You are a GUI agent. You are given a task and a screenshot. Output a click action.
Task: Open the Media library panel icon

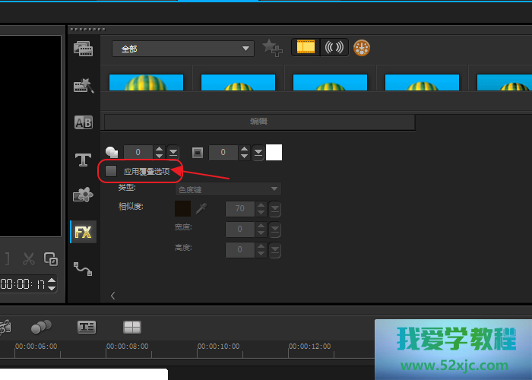point(83,49)
